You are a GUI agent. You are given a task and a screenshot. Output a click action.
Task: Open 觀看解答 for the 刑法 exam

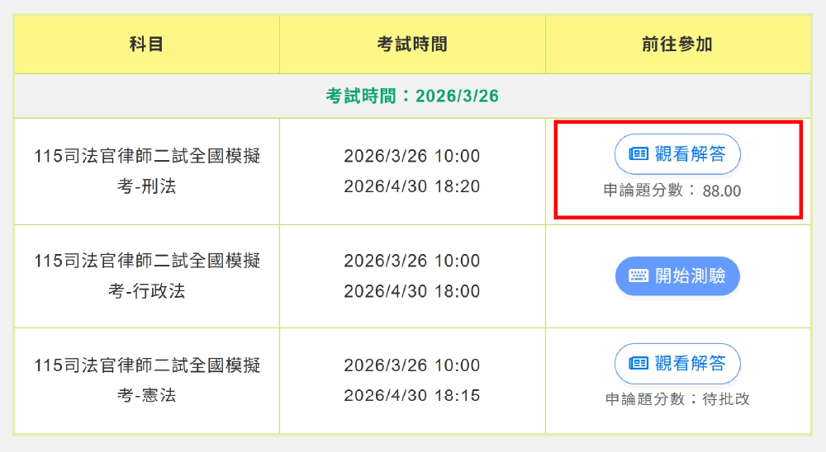click(x=677, y=154)
